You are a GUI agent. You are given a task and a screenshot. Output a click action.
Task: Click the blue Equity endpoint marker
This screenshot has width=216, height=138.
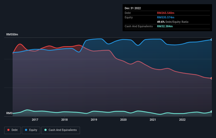pyautogui.click(x=212, y=40)
